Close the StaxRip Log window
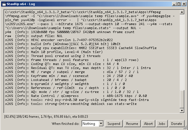The height and width of the screenshot is (130, 188). [x=184, y=4]
